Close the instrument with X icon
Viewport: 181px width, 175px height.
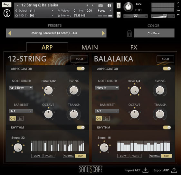click(x=178, y=3)
